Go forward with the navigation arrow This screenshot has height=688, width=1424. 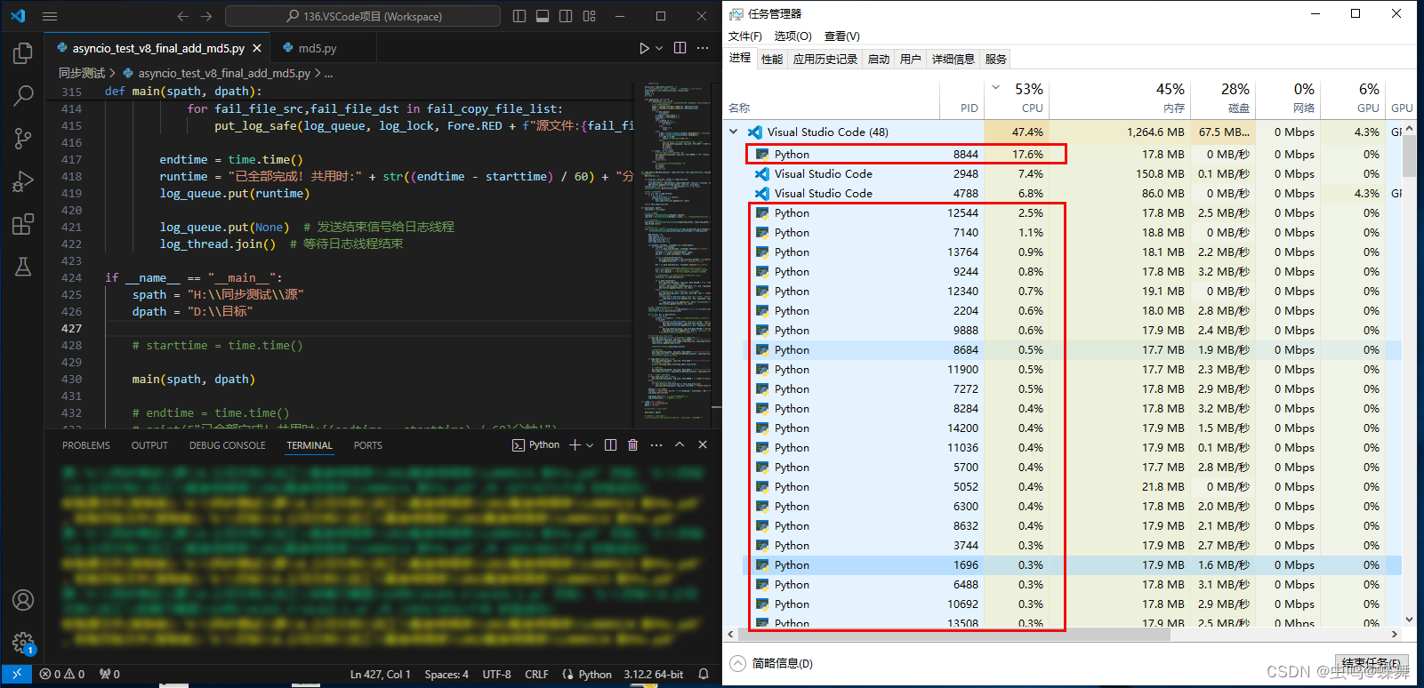[x=206, y=16]
